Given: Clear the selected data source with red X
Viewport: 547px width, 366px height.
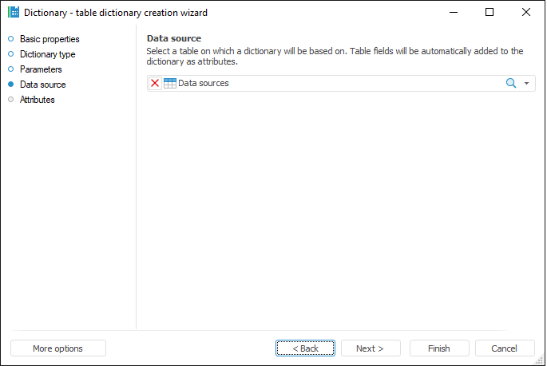Looking at the screenshot, I should [155, 84].
